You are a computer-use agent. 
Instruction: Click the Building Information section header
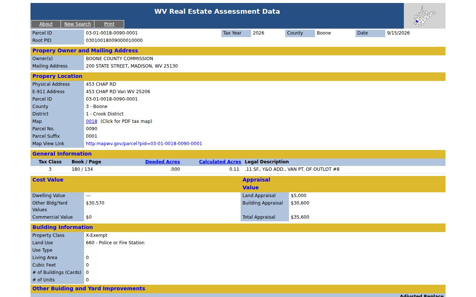(238, 228)
